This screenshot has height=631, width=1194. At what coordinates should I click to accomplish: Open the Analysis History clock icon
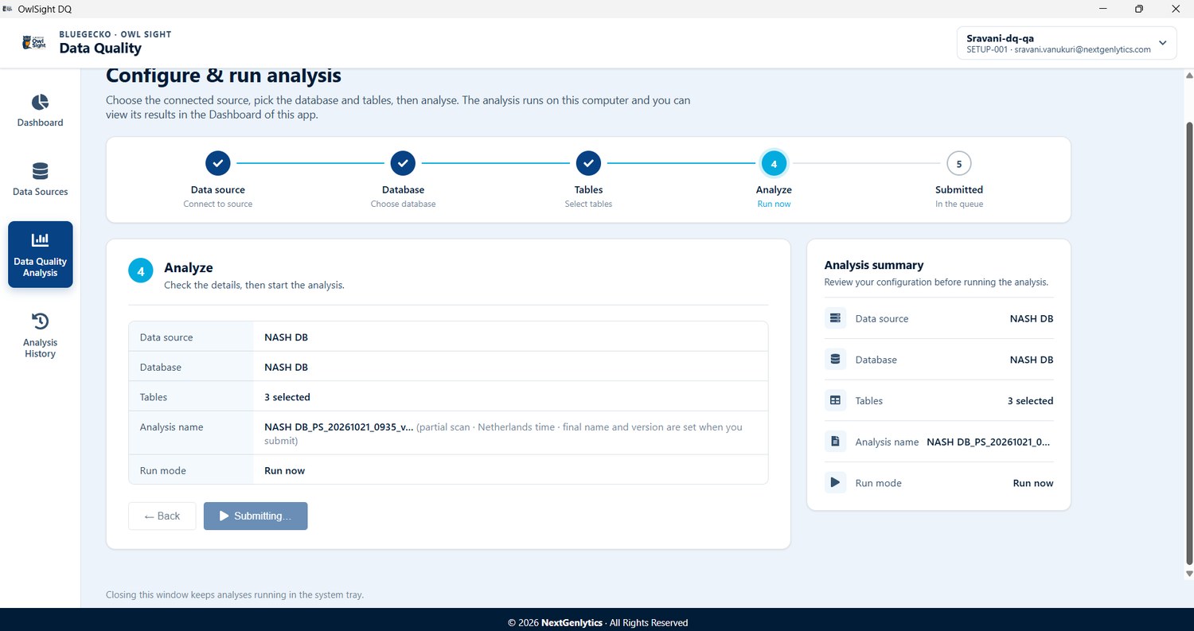[40, 321]
